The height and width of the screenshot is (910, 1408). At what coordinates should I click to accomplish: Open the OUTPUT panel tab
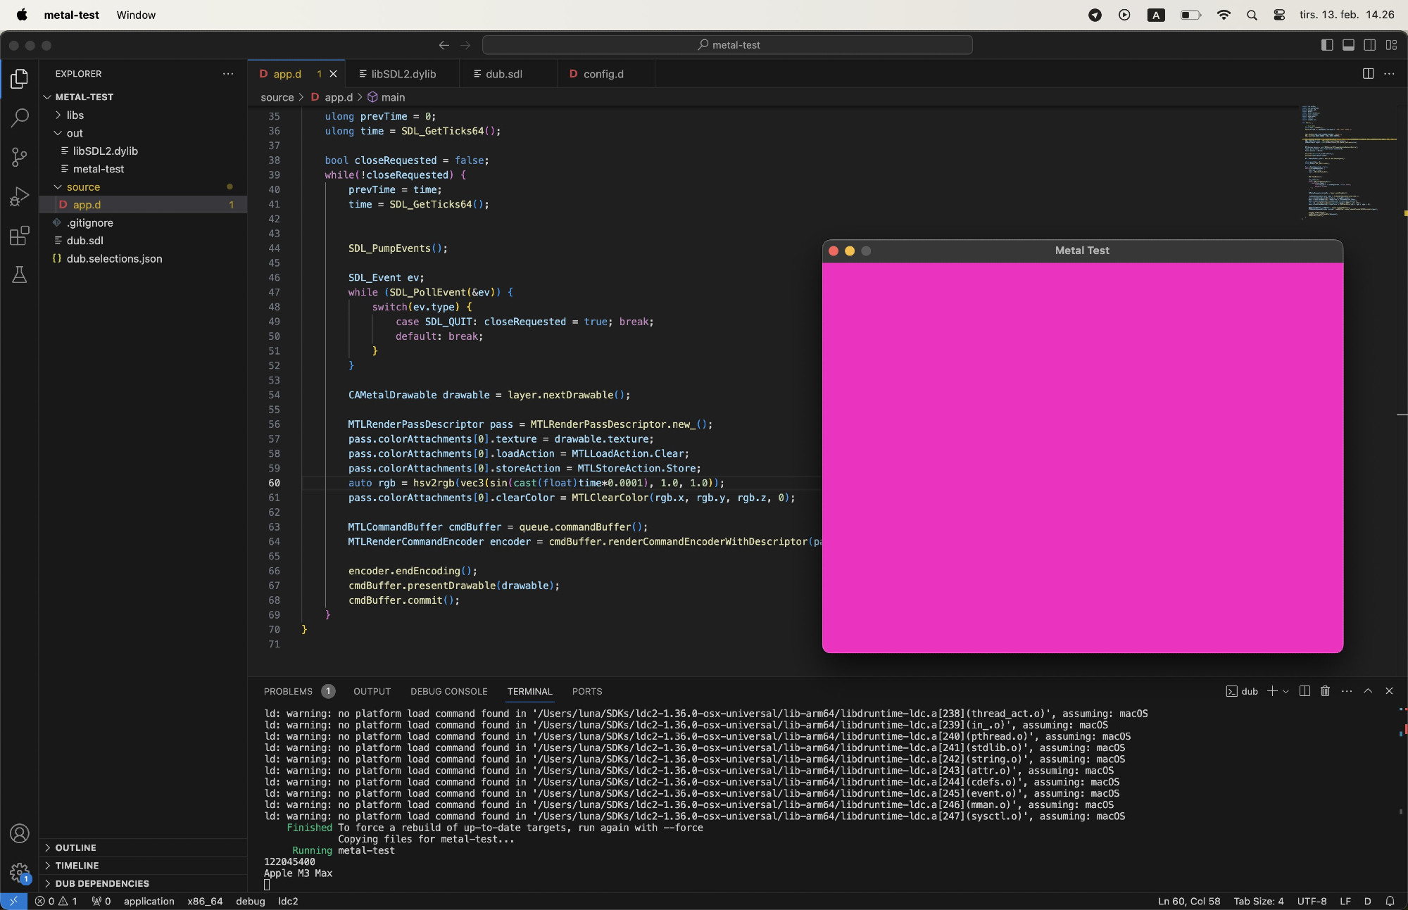coord(372,691)
